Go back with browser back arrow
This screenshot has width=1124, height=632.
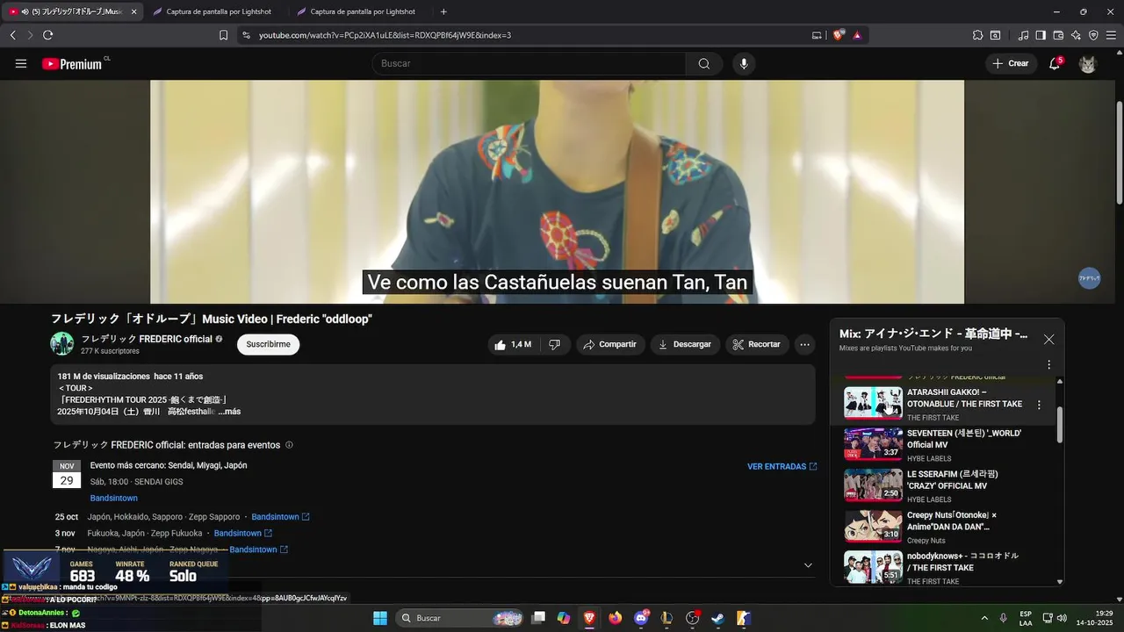tap(13, 35)
